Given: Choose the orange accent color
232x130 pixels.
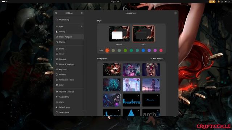Looking at the screenshot, I should [x=107, y=51].
